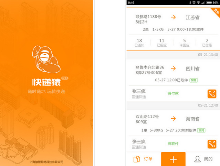View the 2 已忽略 count

pyautogui.click(x=207, y=43)
